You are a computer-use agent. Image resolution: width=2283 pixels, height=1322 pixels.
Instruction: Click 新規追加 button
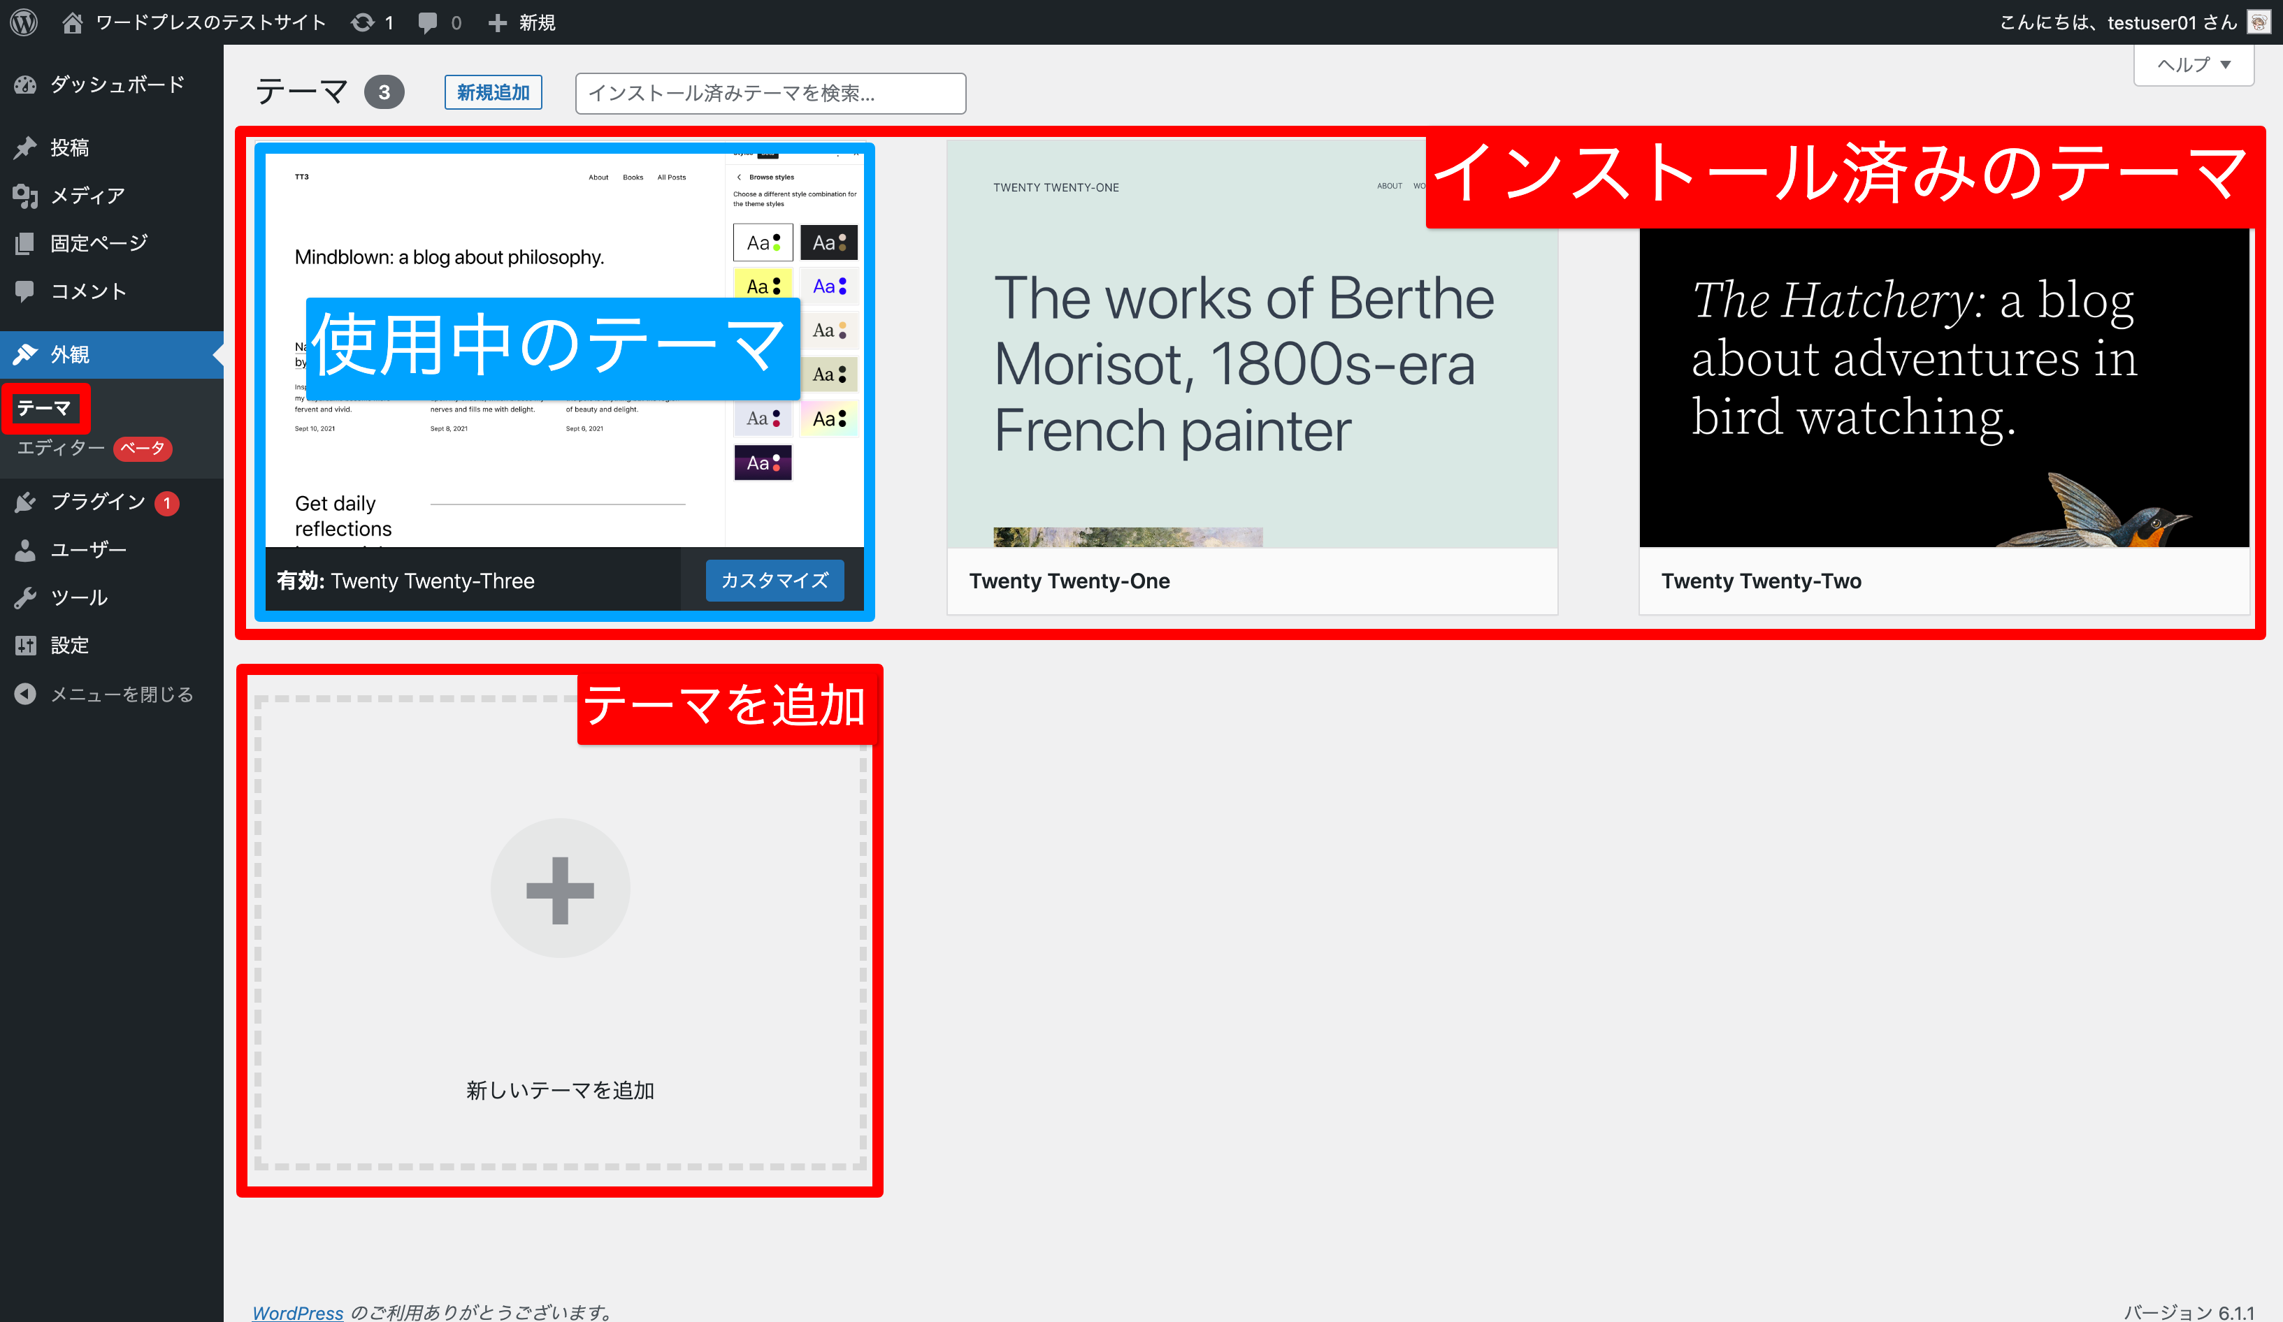493,92
